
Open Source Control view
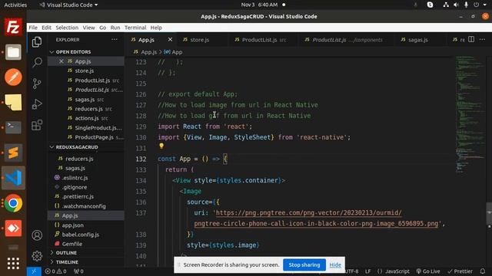pyautogui.click(x=37, y=84)
